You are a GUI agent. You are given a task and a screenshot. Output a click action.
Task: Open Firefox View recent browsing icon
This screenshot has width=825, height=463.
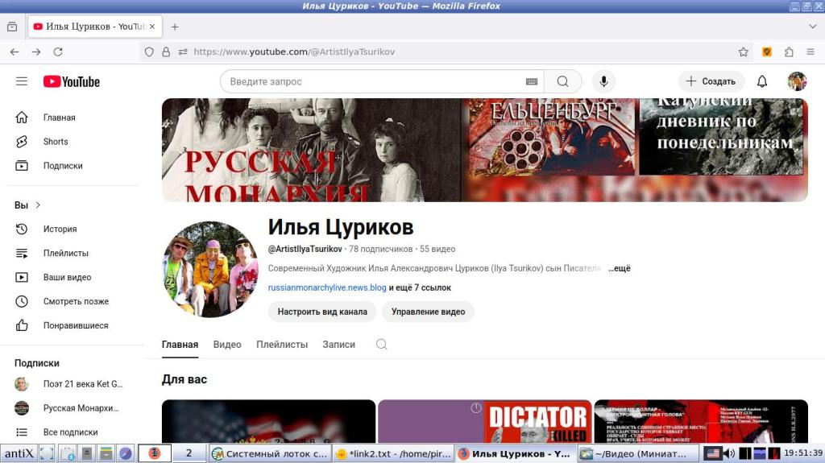click(12, 27)
